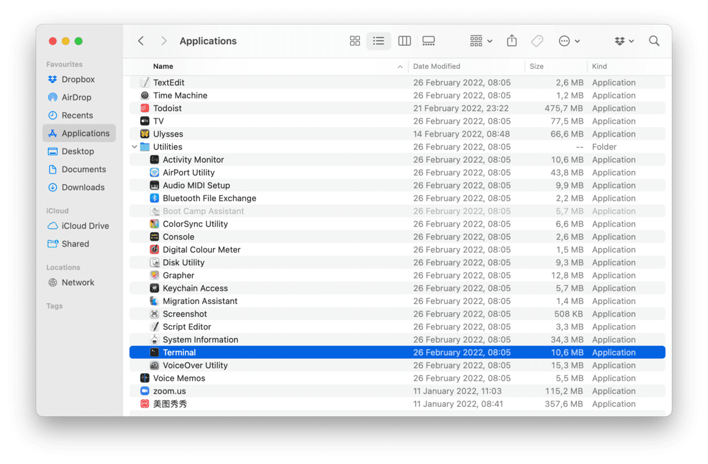The width and height of the screenshot is (708, 464).
Task: Select the TextEdit app icon
Action: pyautogui.click(x=145, y=83)
